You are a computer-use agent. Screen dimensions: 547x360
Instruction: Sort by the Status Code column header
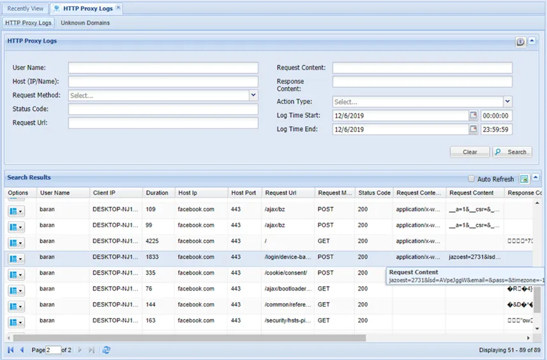click(374, 193)
